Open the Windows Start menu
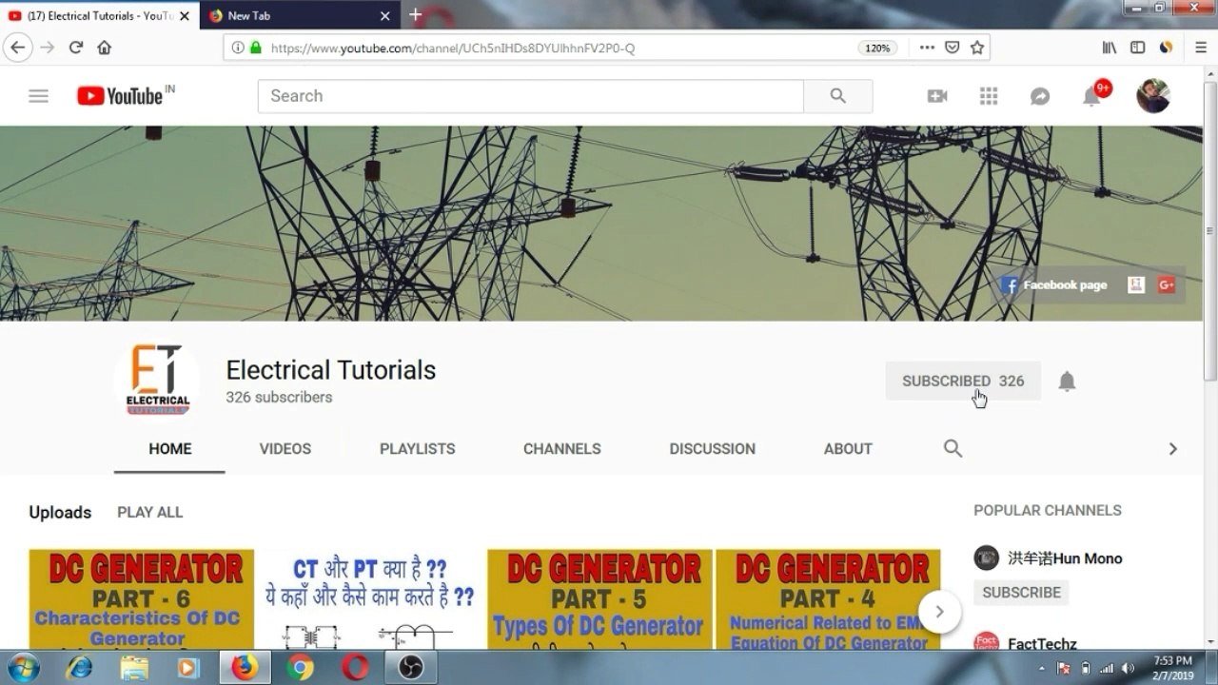Viewport: 1218px width, 685px height. [x=23, y=668]
